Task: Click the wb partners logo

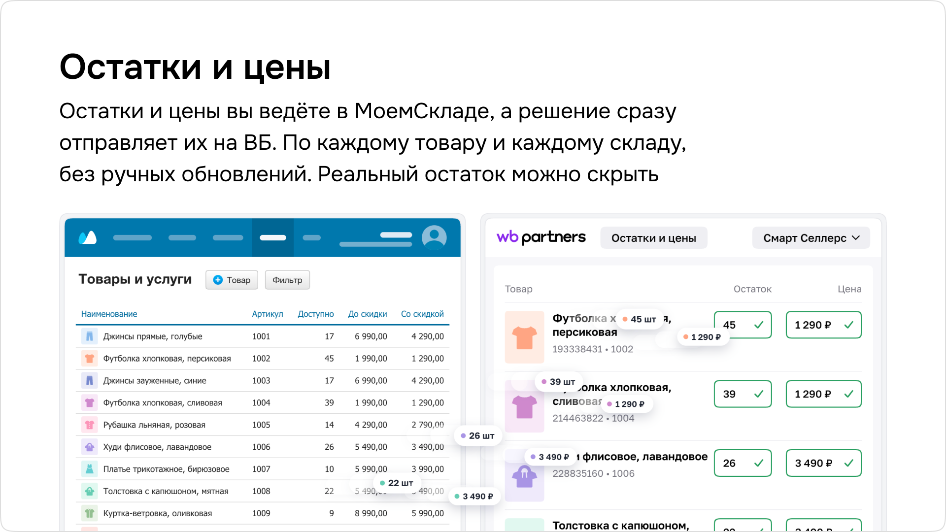Action: click(541, 237)
